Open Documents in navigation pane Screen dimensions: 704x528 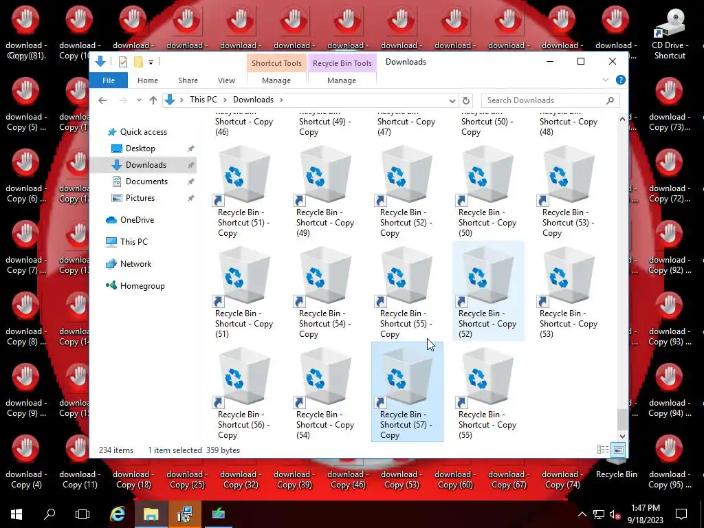tap(146, 181)
